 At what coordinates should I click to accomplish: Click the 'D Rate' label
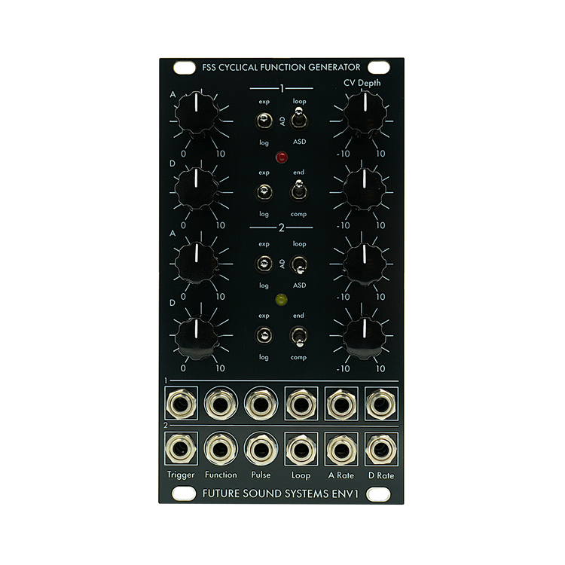[x=381, y=475]
